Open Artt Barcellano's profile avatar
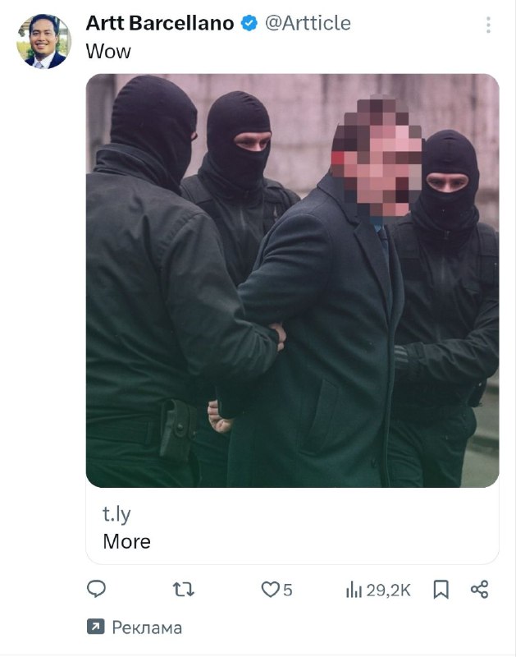This screenshot has height=657, width=516. (x=44, y=41)
